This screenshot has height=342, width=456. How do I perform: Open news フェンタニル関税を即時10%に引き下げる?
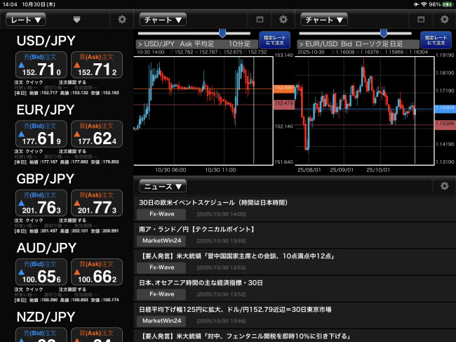pyautogui.click(x=295, y=336)
